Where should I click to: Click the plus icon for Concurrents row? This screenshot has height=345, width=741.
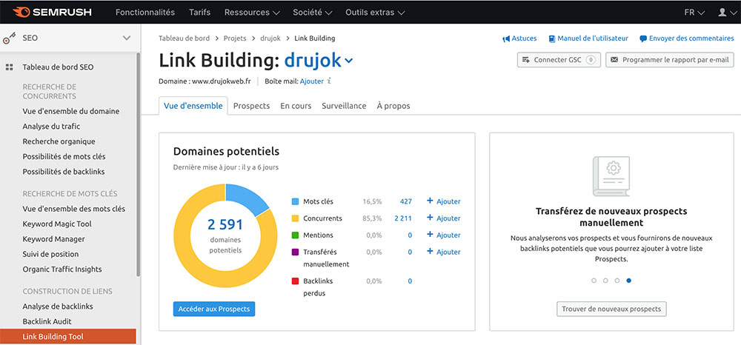430,218
